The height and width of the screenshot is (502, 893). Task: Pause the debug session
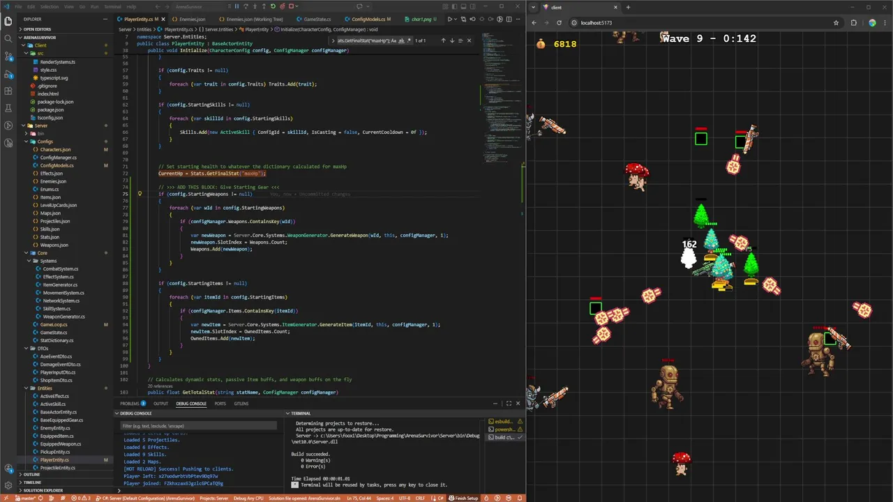point(237,6)
